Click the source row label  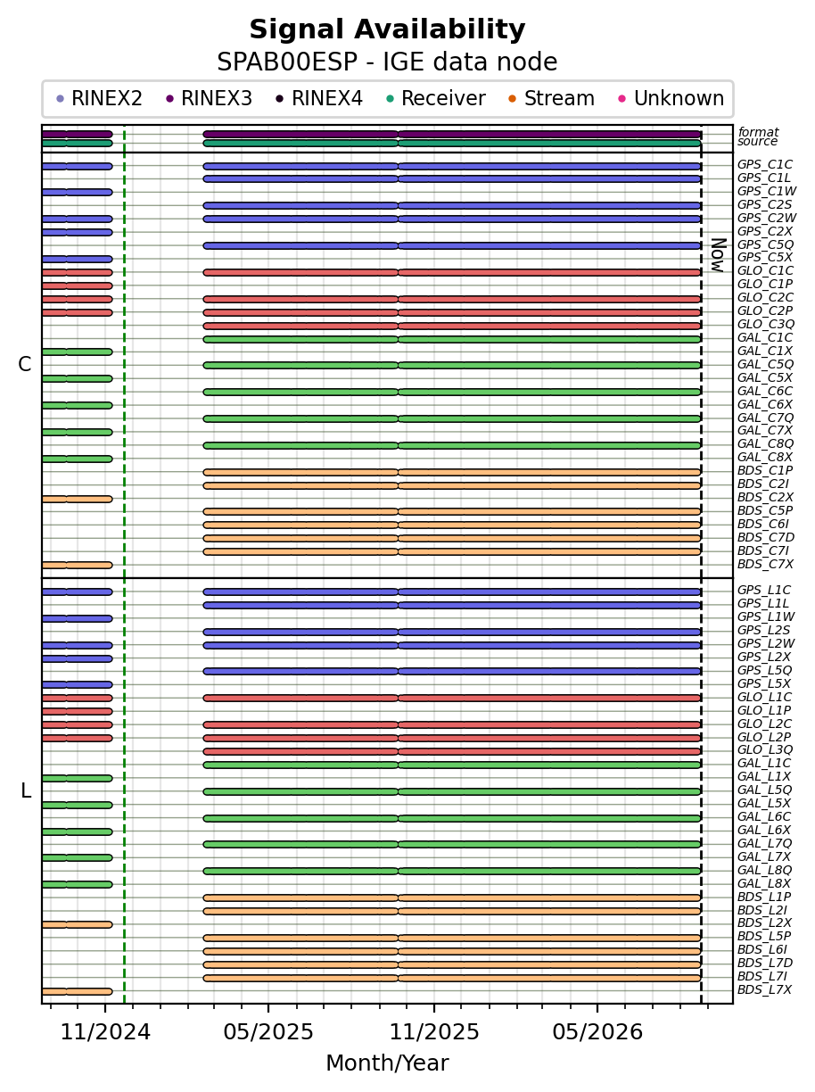tap(758, 142)
